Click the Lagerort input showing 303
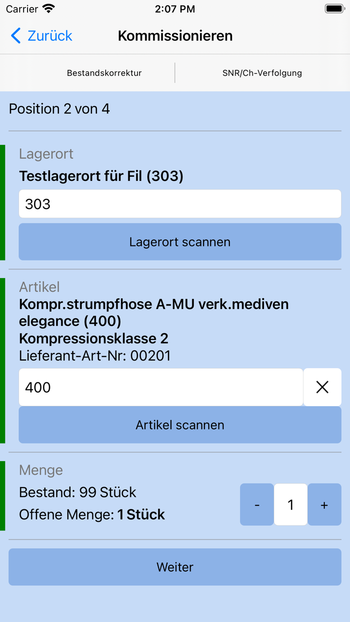 coord(179,203)
